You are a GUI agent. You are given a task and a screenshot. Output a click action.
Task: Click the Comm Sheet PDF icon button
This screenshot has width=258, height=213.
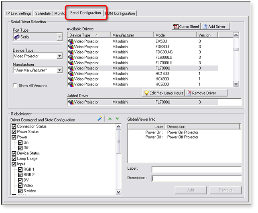click(186, 26)
